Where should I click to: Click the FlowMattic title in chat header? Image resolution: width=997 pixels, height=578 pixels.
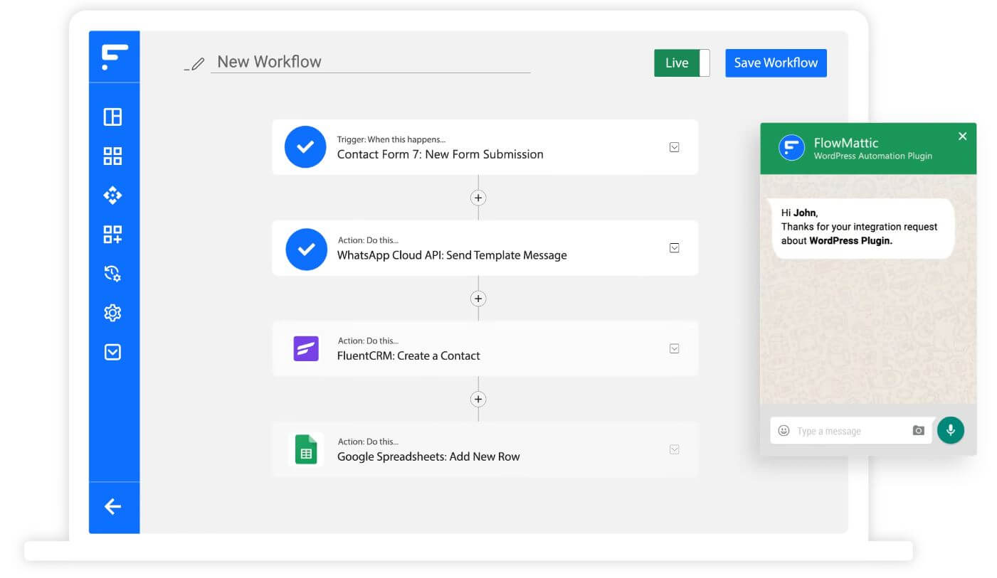click(845, 142)
